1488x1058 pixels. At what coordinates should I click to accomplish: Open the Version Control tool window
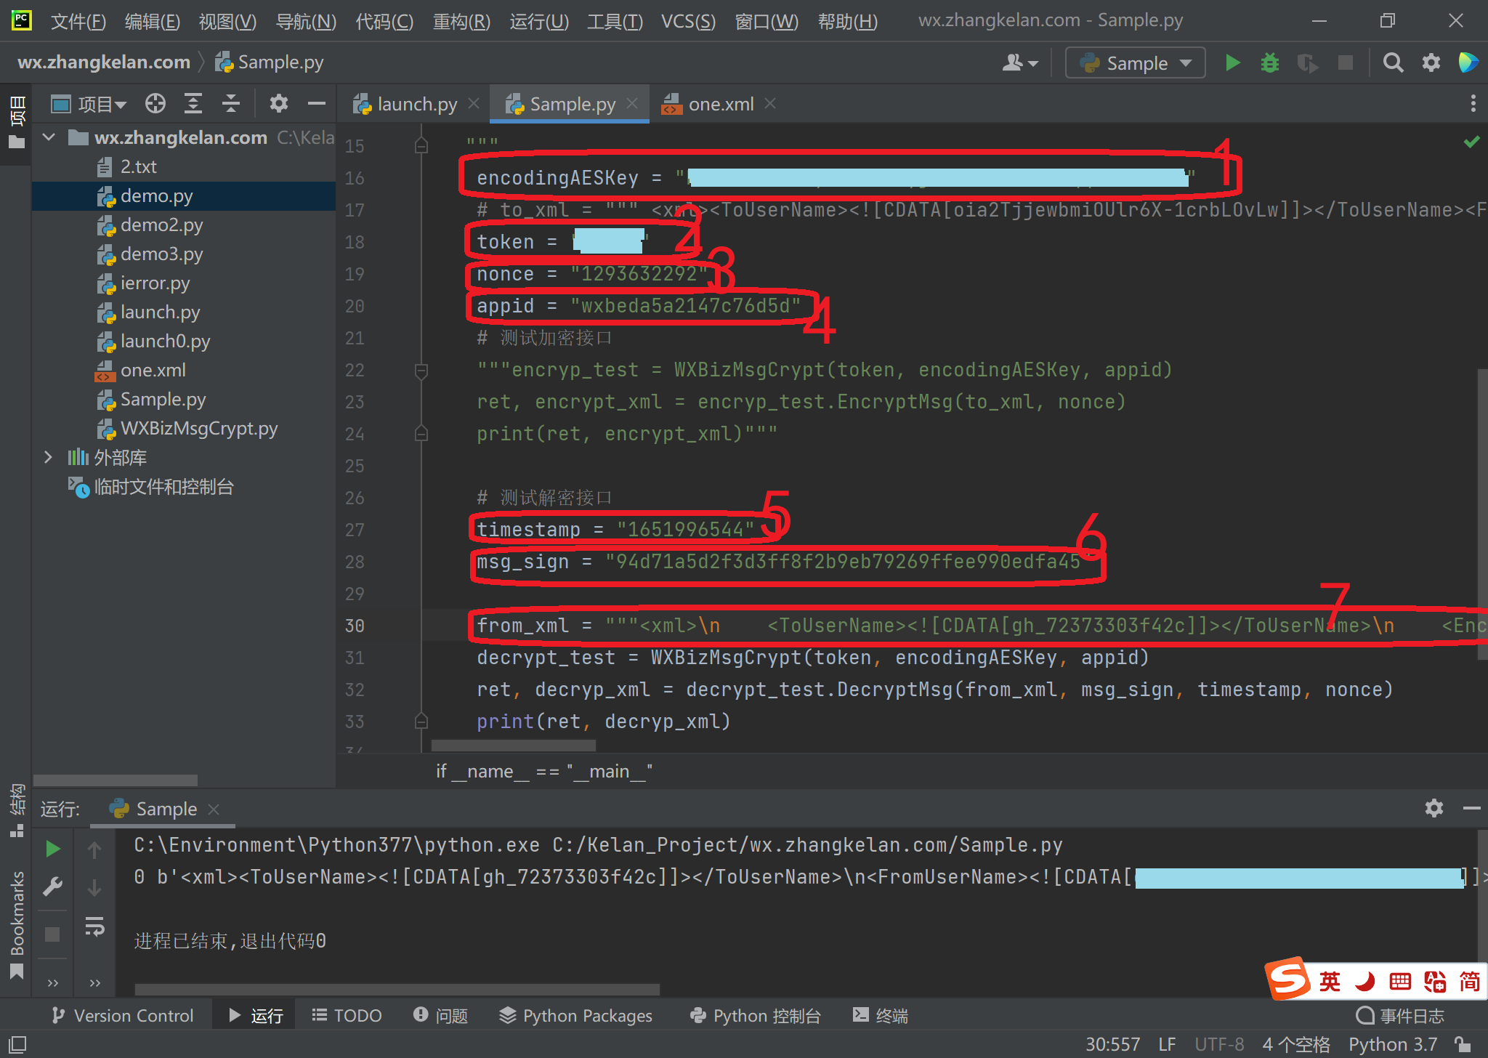point(122,1015)
